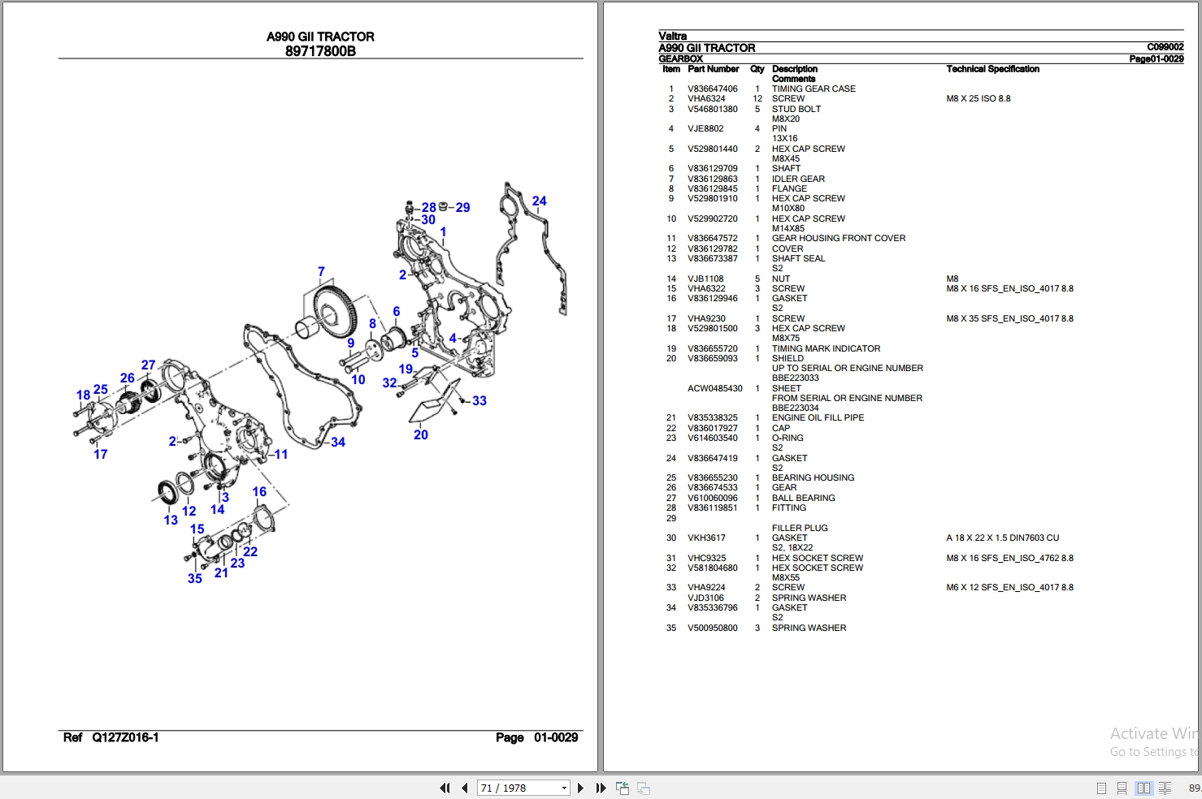Click the TIMING GEAR CASE description
The width and height of the screenshot is (1202, 799).
pos(814,89)
